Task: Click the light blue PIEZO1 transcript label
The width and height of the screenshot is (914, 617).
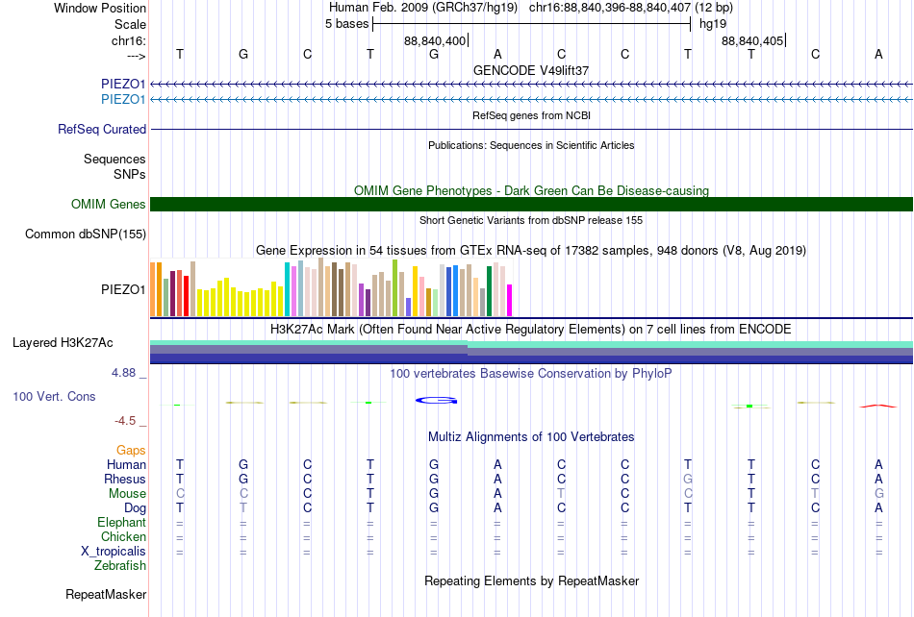Action: click(x=123, y=100)
